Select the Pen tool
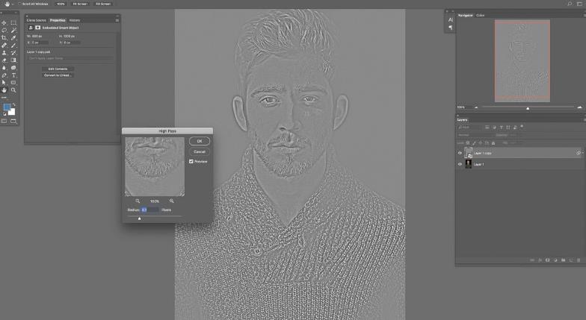586x320 pixels. 4,75
